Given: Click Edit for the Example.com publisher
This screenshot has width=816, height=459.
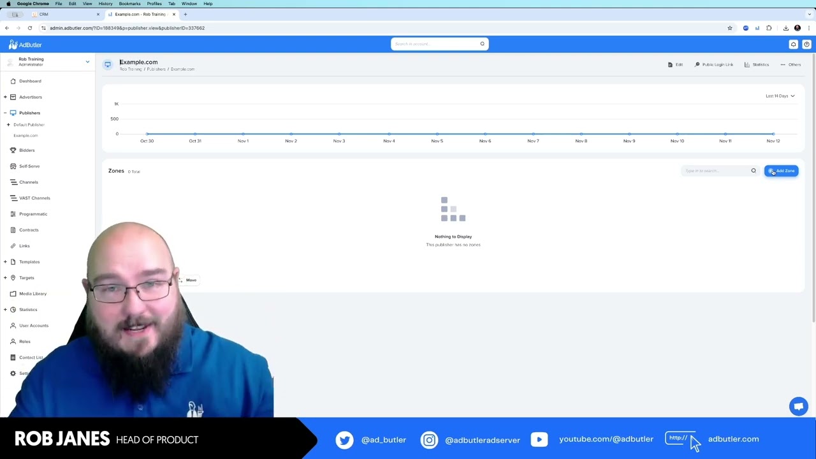Looking at the screenshot, I should click(x=675, y=64).
